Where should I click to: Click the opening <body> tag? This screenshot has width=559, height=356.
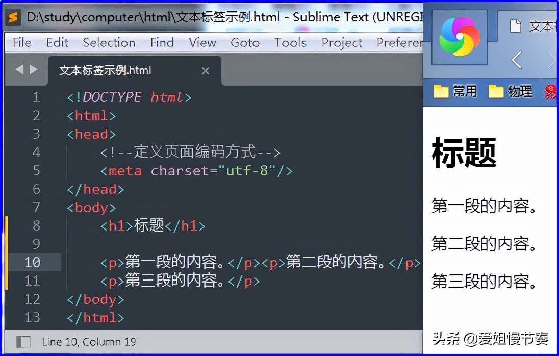click(91, 208)
